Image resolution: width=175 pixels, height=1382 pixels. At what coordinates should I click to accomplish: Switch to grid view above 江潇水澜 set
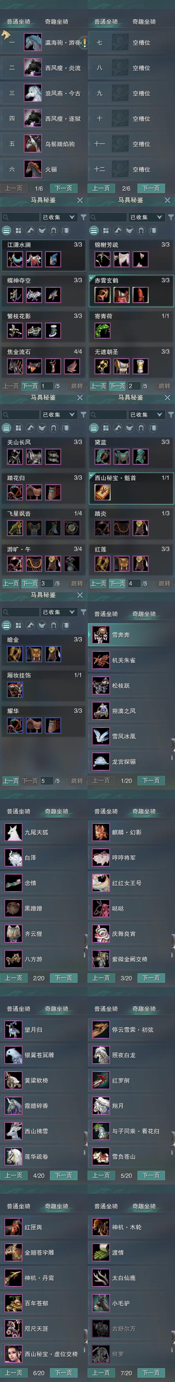[x=18, y=231]
